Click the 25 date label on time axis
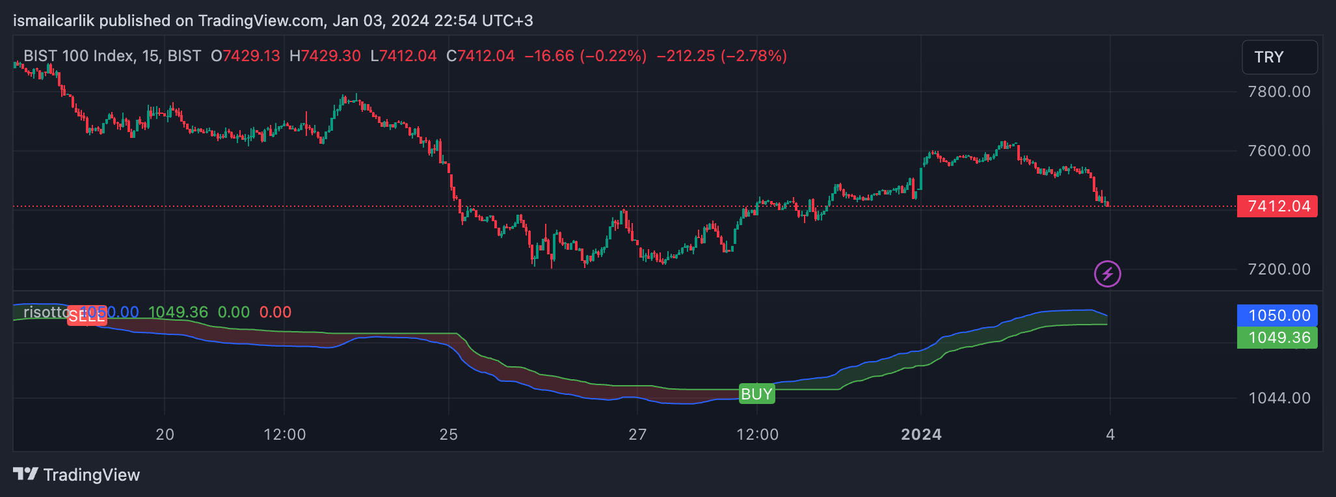Image resolution: width=1336 pixels, height=497 pixels. click(x=449, y=435)
